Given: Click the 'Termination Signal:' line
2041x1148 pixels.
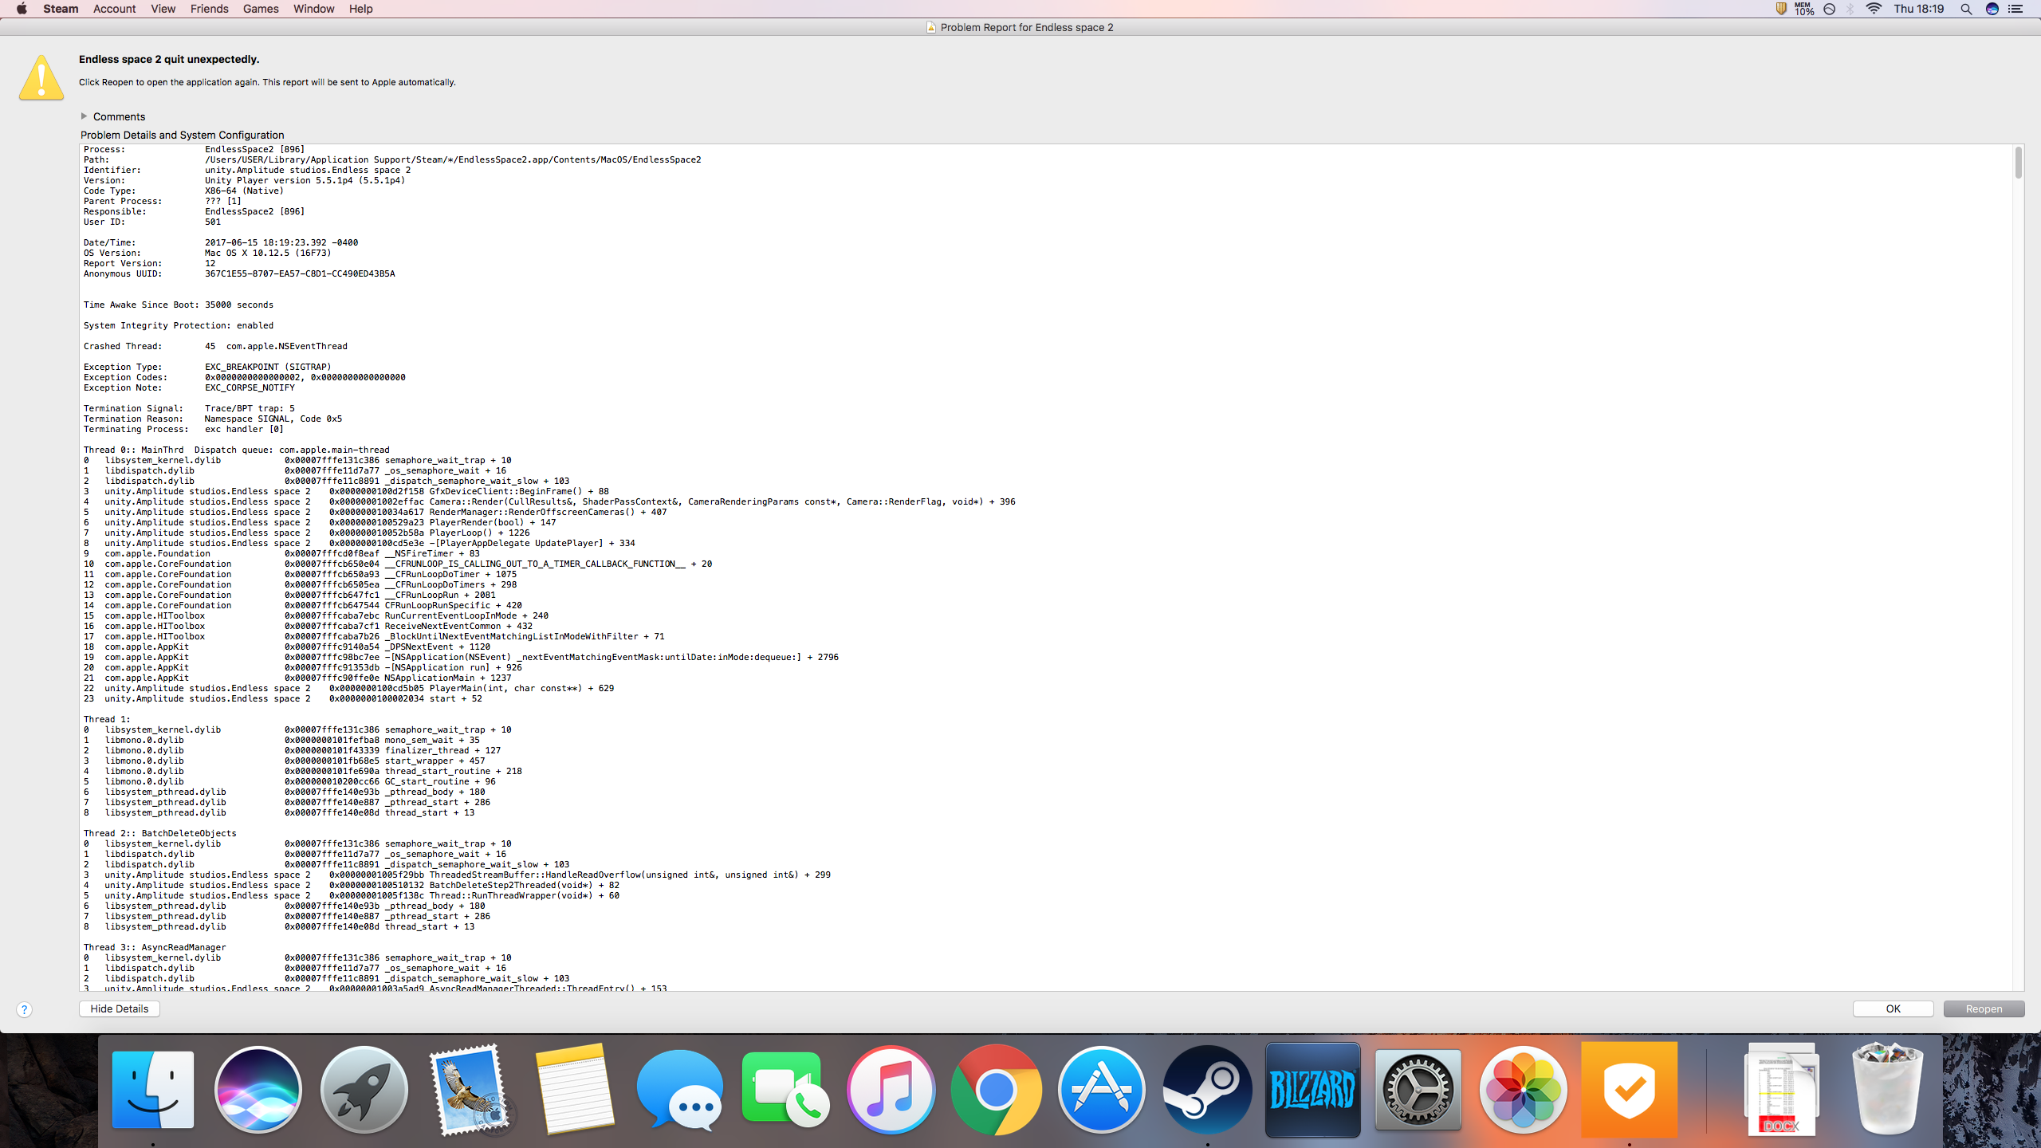Looking at the screenshot, I should coord(189,408).
